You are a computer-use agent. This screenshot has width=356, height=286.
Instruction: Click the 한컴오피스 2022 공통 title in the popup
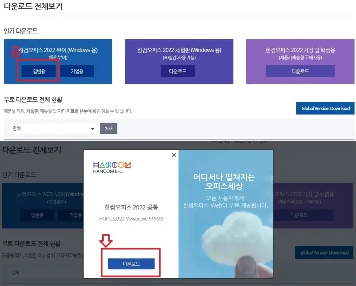pyautogui.click(x=131, y=207)
